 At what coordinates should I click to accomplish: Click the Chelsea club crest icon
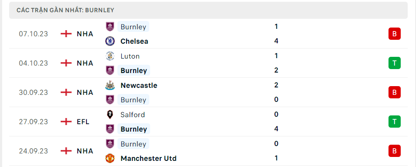(110, 41)
